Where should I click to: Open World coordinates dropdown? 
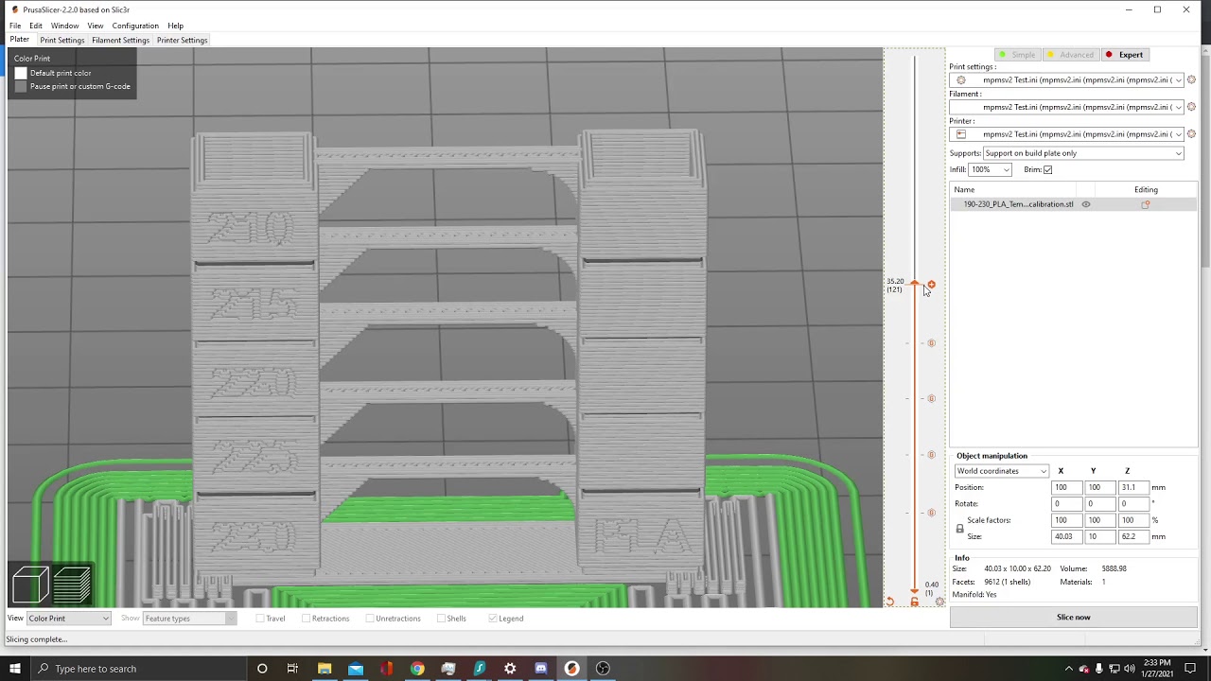1001,471
